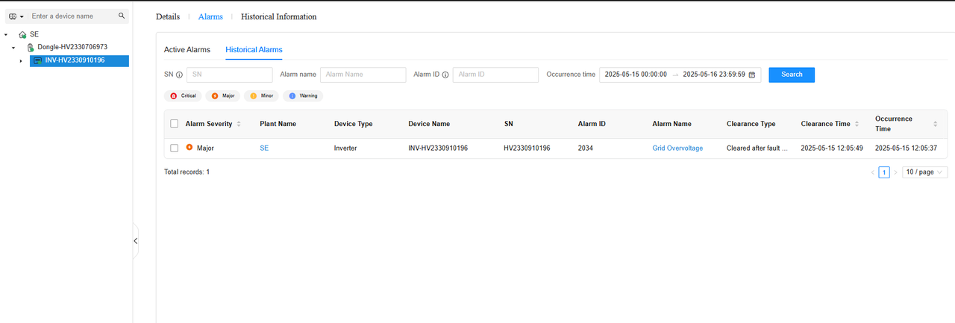Click the end date 2025-05-16 23:59:59 field
This screenshot has width=955, height=323.
pos(714,75)
